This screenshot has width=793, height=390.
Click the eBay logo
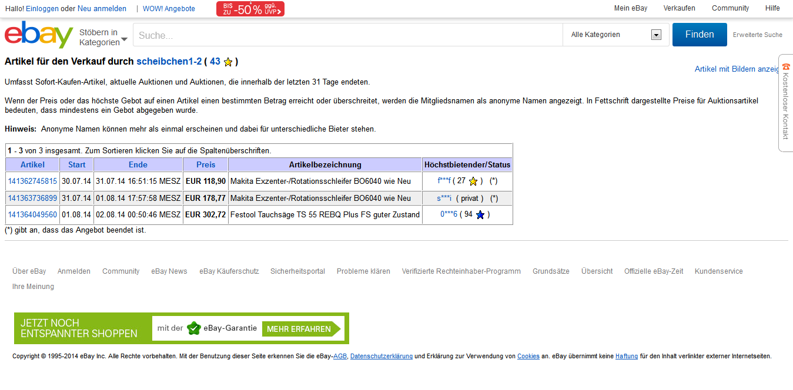click(x=39, y=35)
